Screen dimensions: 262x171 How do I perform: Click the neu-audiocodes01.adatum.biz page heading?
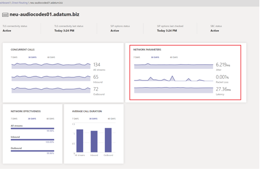[x=45, y=15]
